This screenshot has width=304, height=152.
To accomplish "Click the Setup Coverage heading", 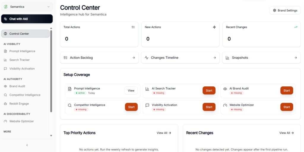I will pyautogui.click(x=77, y=75).
